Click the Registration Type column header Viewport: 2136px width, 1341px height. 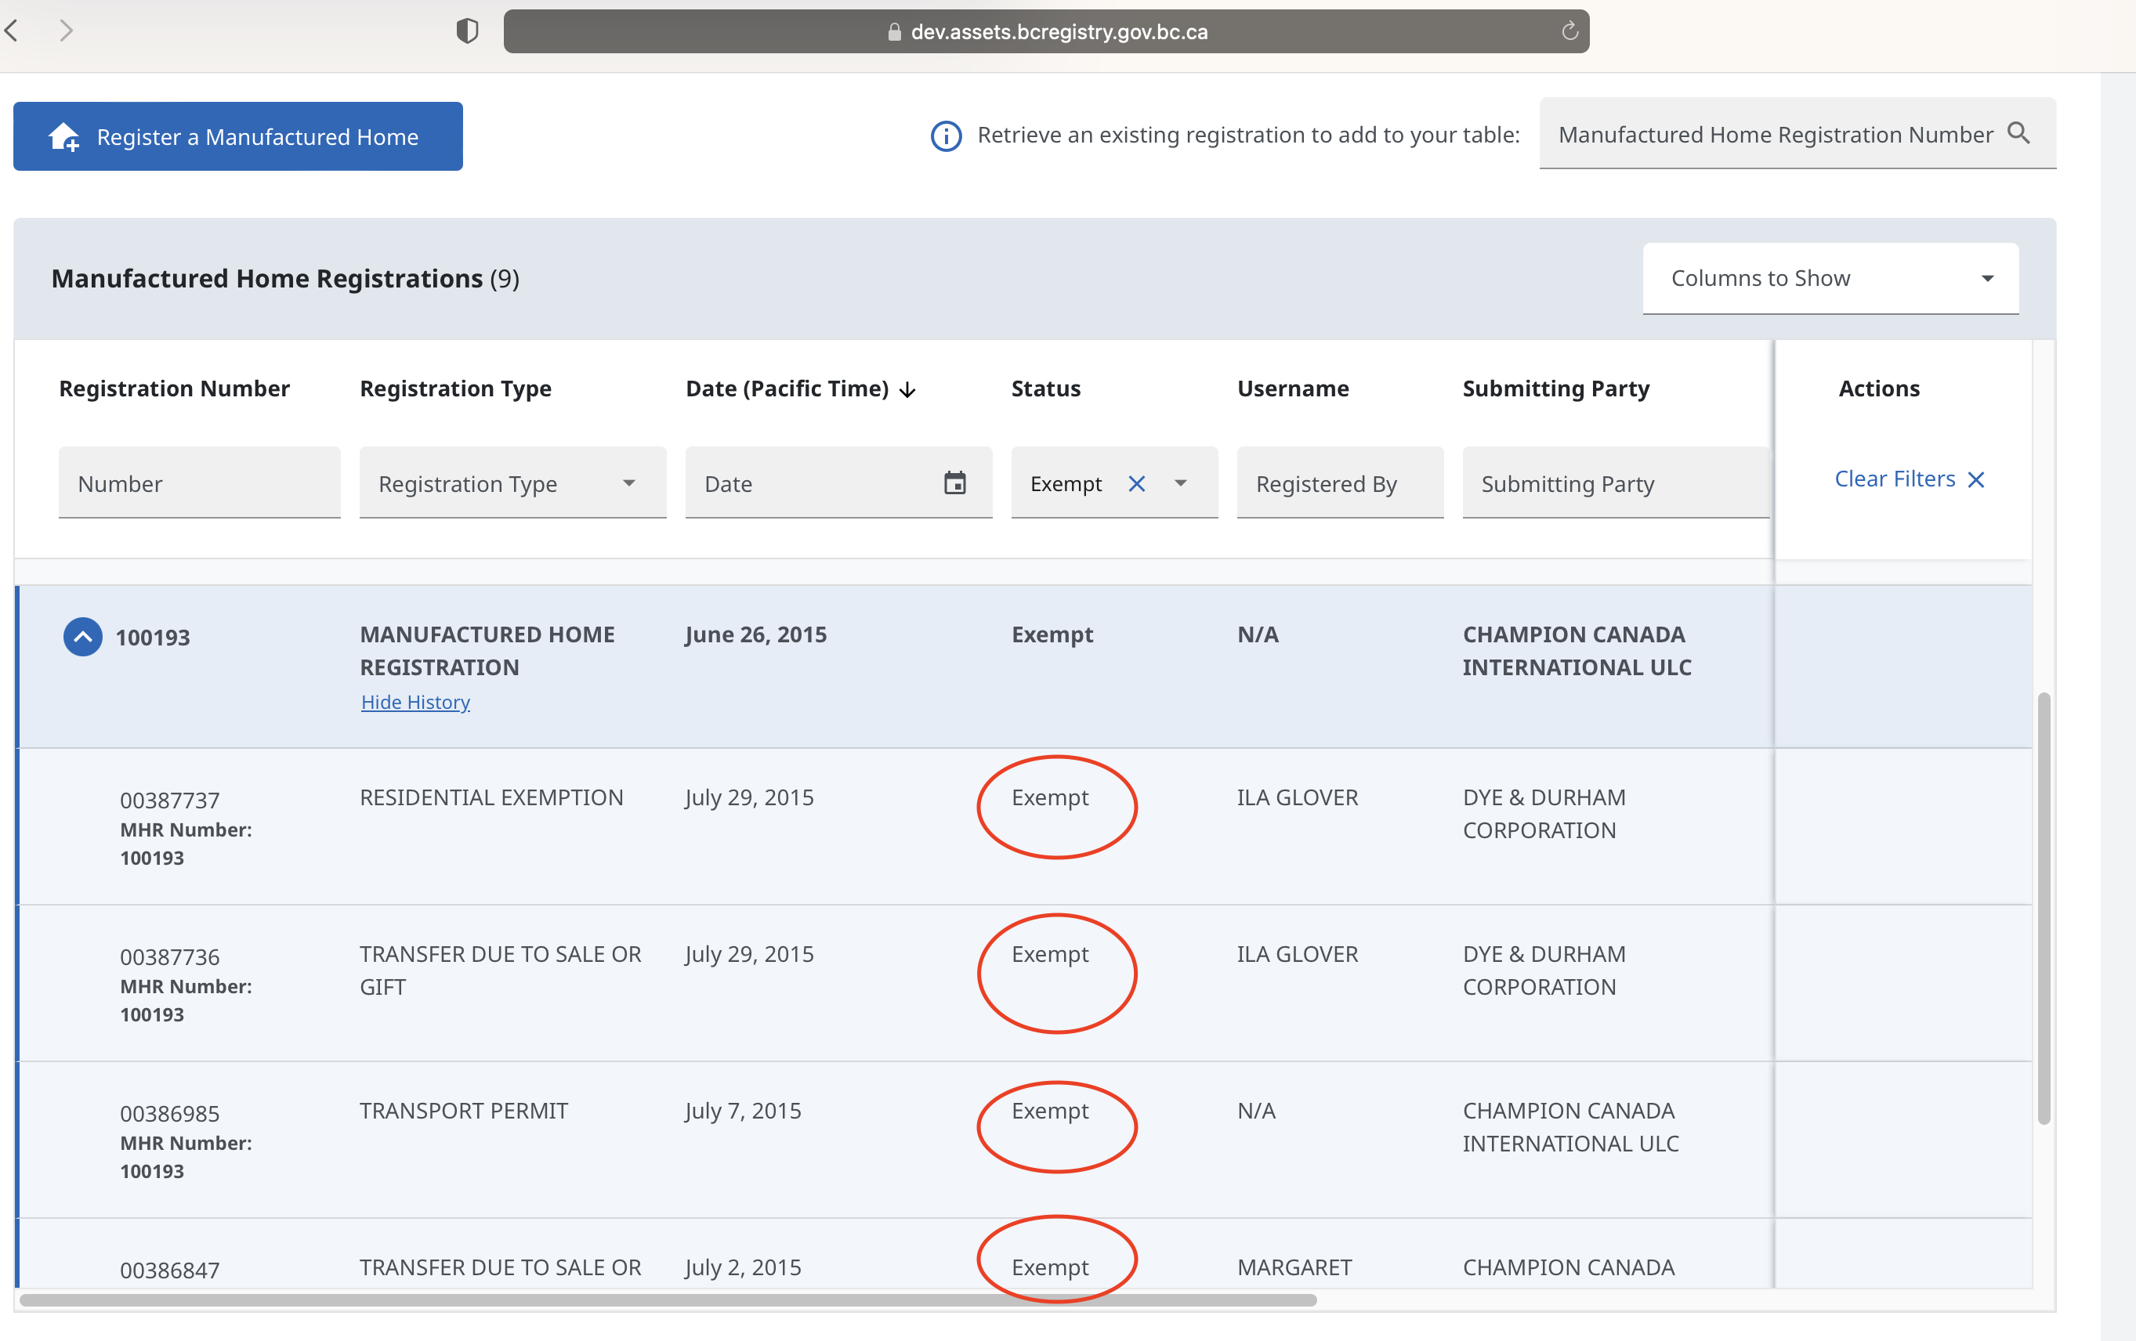456,389
